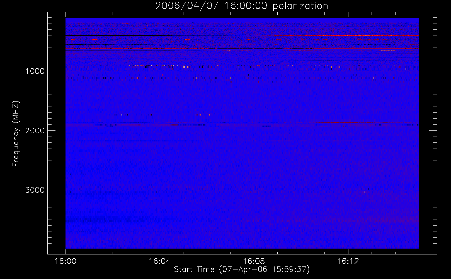Image resolution: width=451 pixels, height=279 pixels.
Task: Click the 16:08 time axis label
Action: pos(254,261)
